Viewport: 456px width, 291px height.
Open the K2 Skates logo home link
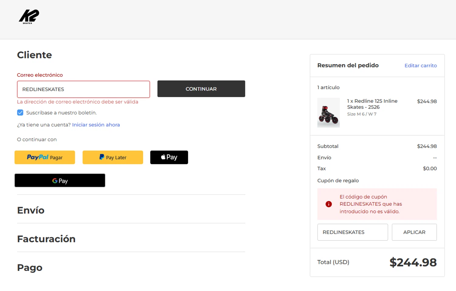(x=29, y=17)
